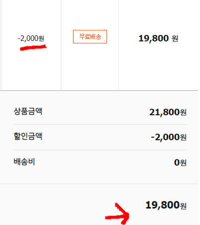Click the bold 19,800 원 row amount
The width and height of the screenshot is (200, 225).
click(x=158, y=38)
